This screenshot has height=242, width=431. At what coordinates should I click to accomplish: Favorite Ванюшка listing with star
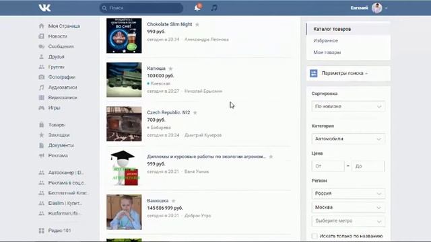[174, 201]
